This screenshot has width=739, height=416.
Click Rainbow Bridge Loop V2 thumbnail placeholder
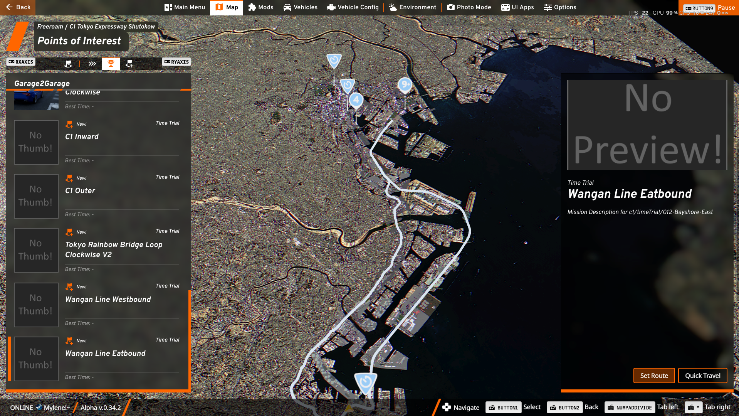[36, 250]
